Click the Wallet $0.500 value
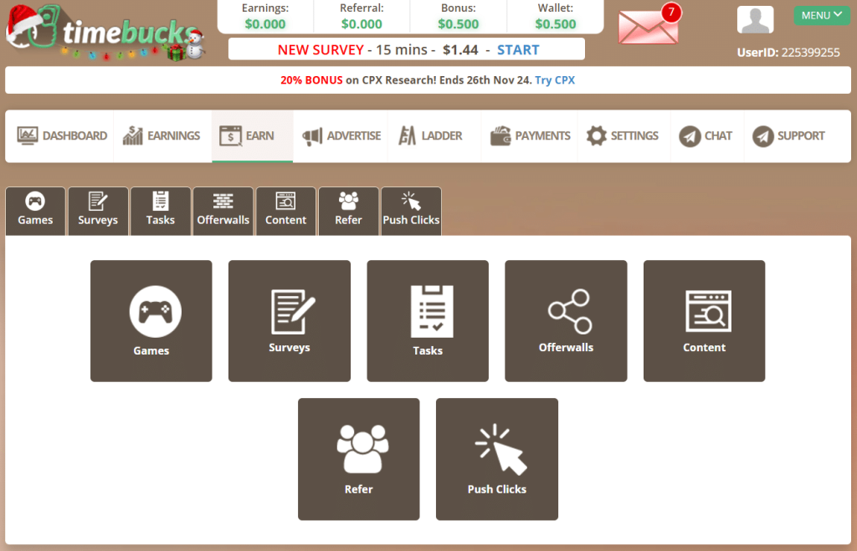Image resolution: width=857 pixels, height=551 pixels. coord(556,24)
